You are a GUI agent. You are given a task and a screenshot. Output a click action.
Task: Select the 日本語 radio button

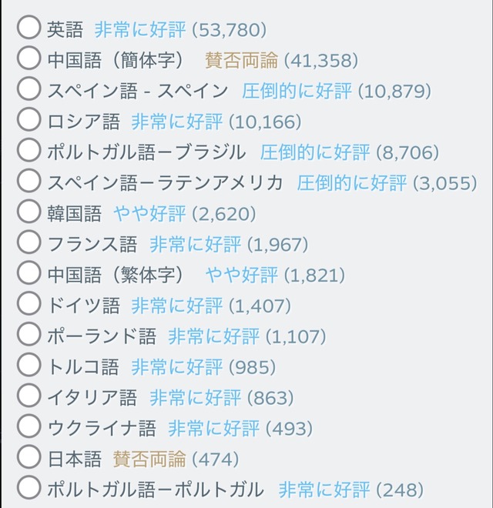coord(29,460)
